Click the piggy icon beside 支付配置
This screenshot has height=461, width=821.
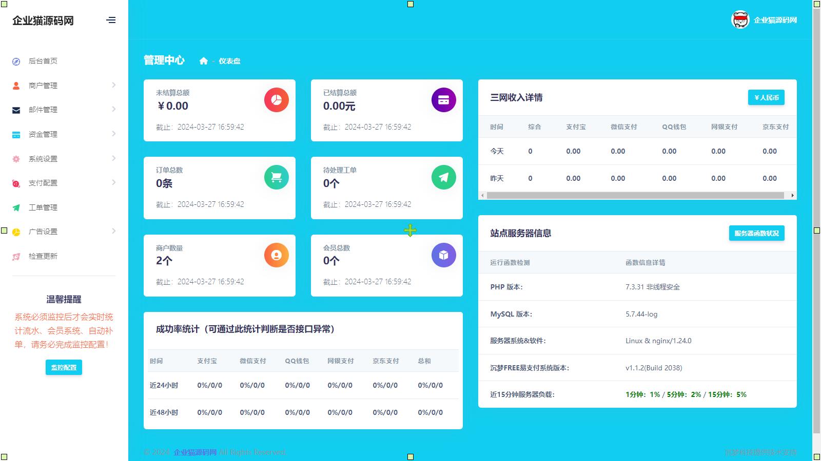point(16,183)
